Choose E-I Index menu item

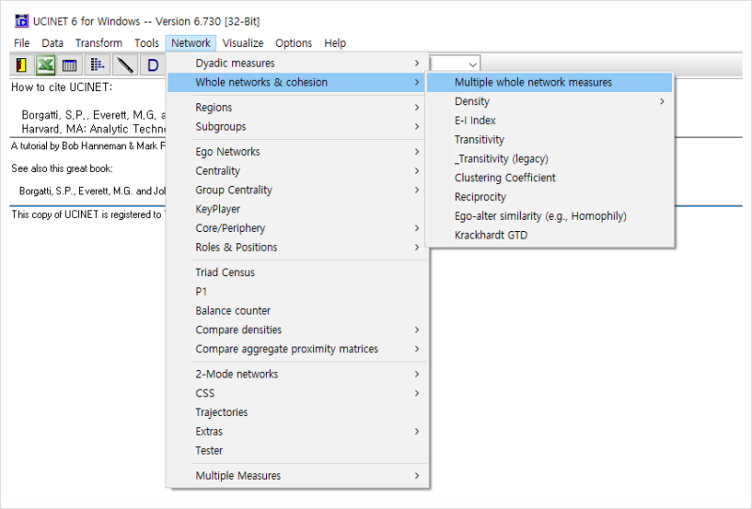pos(550,121)
